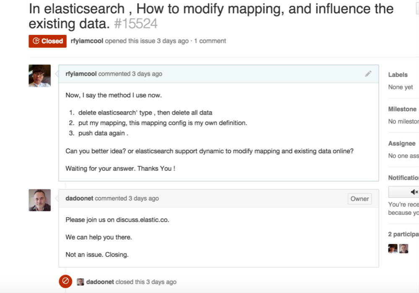Screen dimensions: 419x293
Task: Click dadoonet username in the closed event
Action: pyautogui.click(x=100, y=282)
